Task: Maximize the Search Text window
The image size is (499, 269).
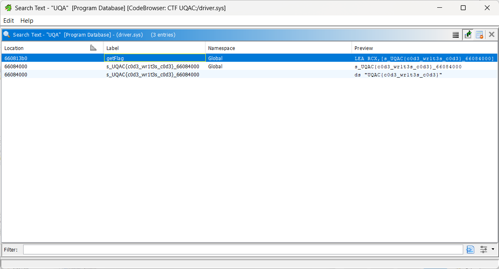Action: [x=463, y=8]
